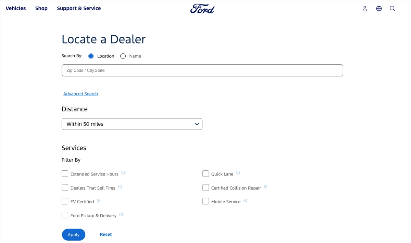Click info icon beside Mobile Service

click(245, 201)
